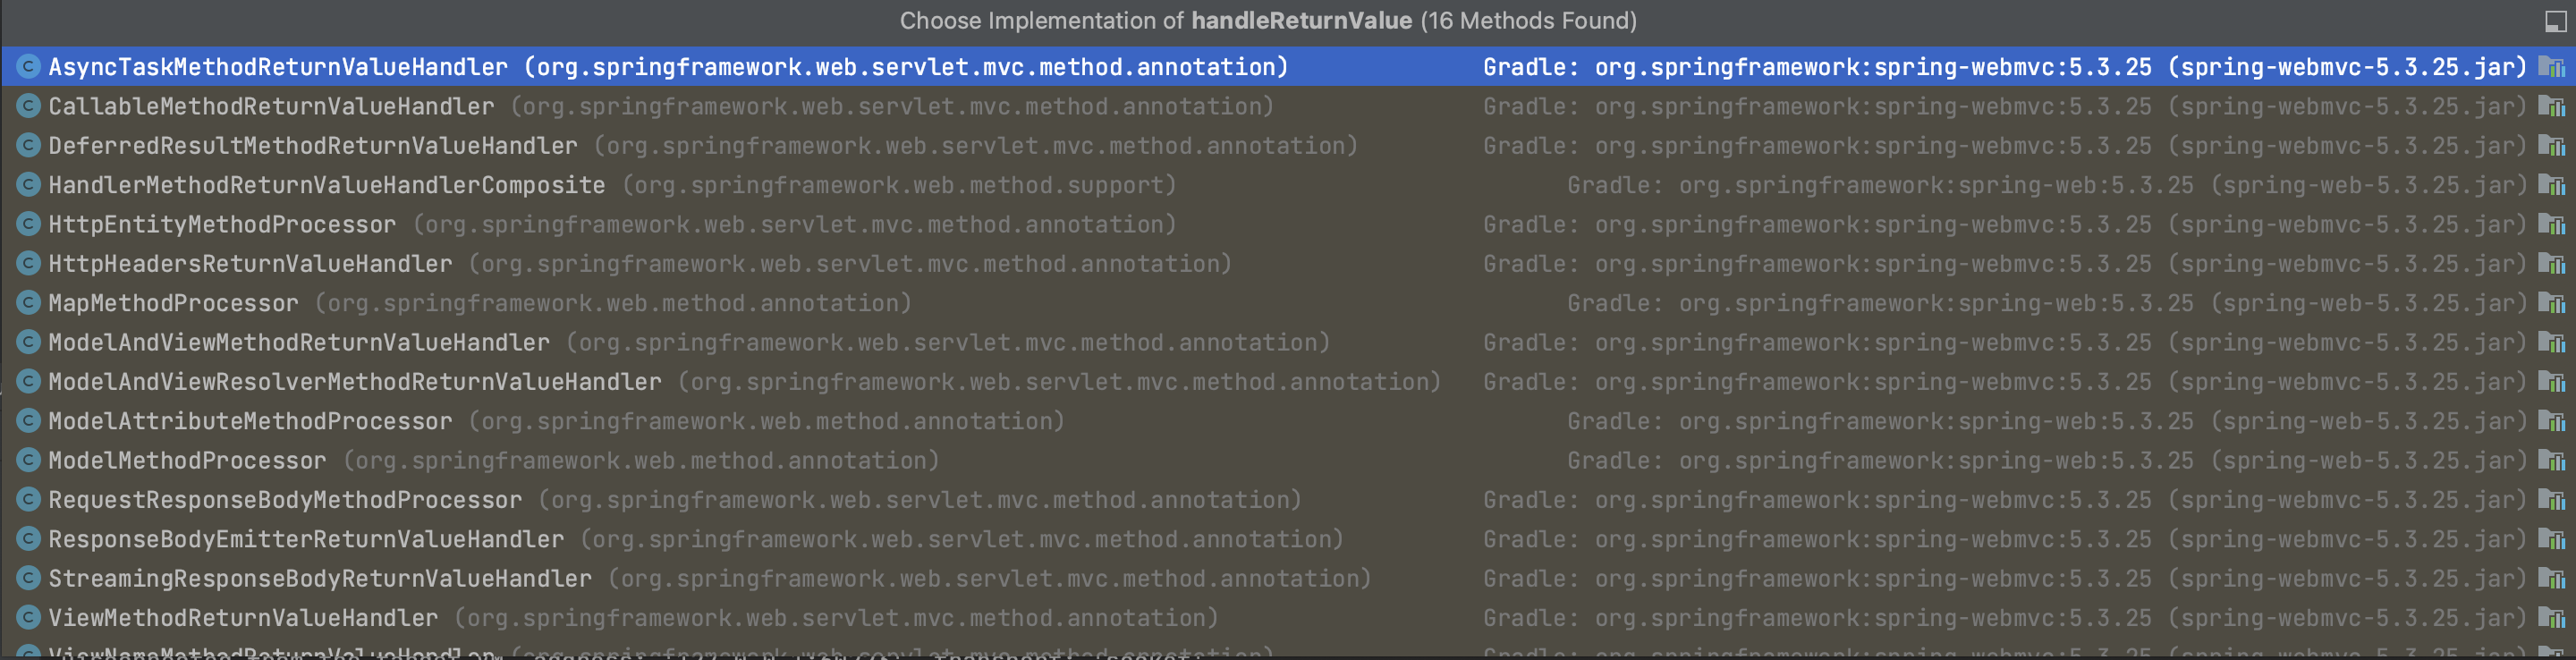Click library jar icon on HandlerMethodReturnValueHandlerComposite row
Image resolution: width=2576 pixels, height=660 pixels.
click(x=2552, y=185)
